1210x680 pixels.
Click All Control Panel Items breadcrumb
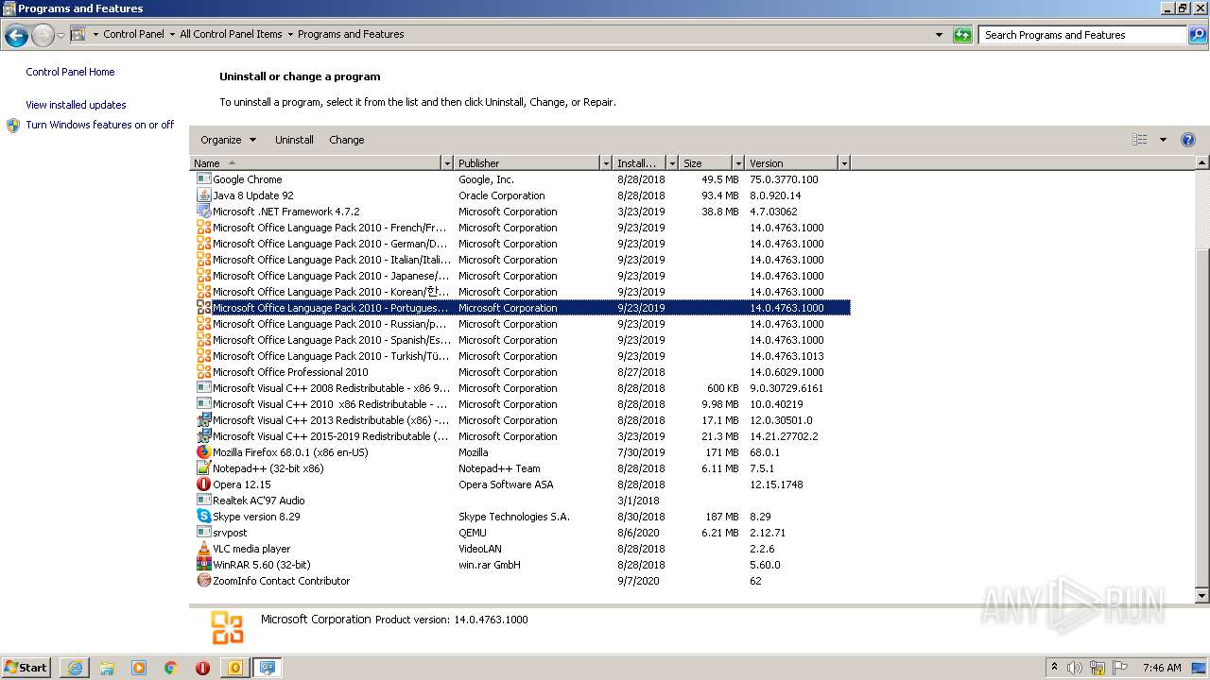231,34
